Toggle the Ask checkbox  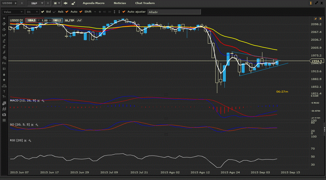[x=54, y=12]
